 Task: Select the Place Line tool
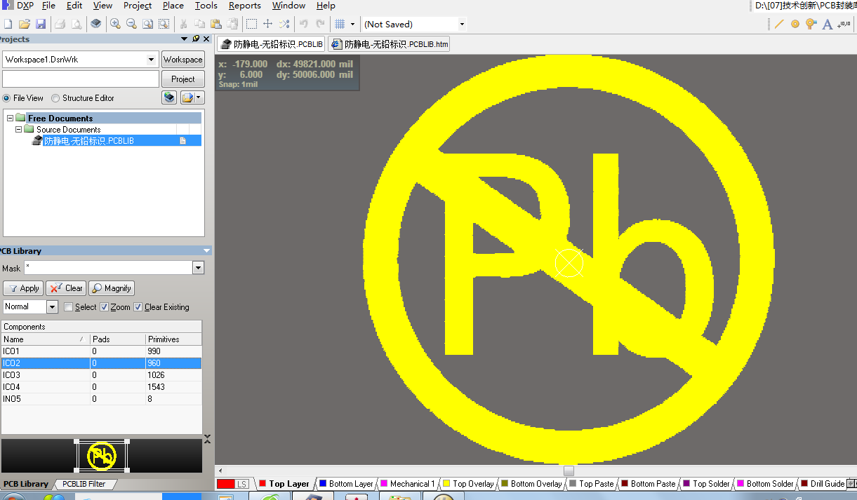point(779,24)
